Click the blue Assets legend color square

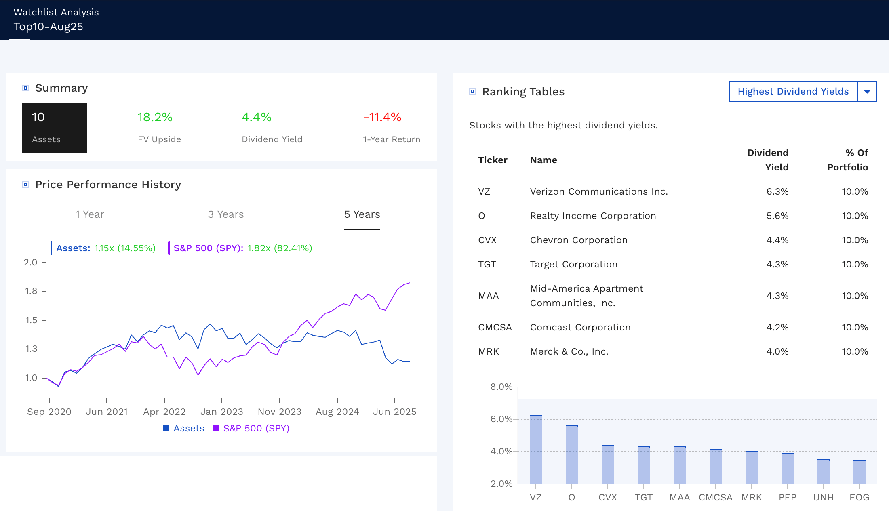[166, 428]
